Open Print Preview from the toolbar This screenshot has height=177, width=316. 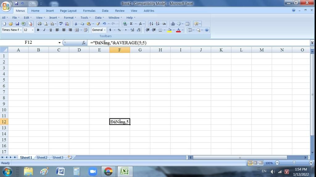click(46, 24)
